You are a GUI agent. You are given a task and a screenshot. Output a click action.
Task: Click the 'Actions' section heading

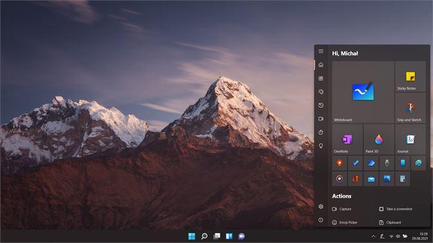(x=342, y=196)
